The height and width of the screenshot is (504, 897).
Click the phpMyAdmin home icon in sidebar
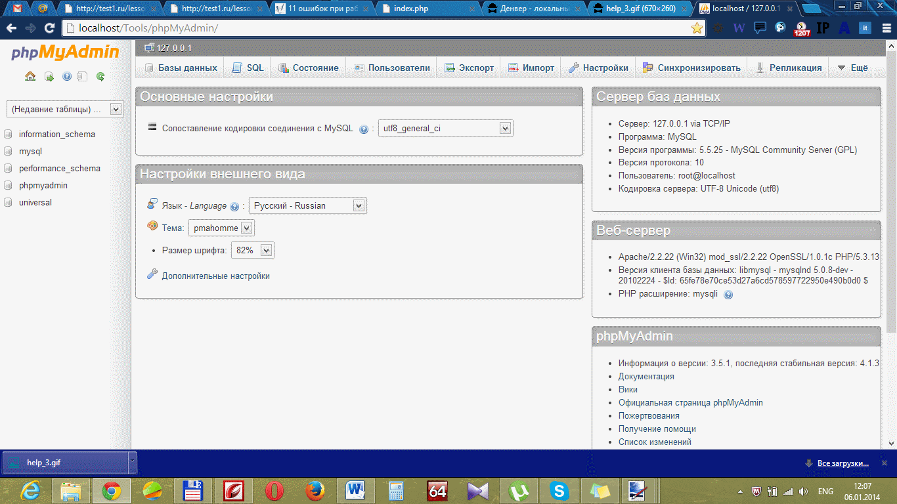(30, 76)
